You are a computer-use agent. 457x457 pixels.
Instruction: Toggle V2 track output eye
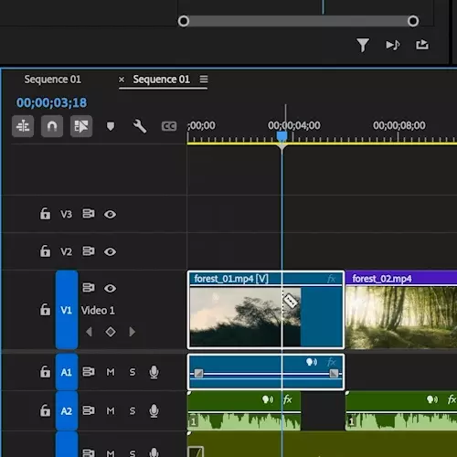click(x=110, y=252)
